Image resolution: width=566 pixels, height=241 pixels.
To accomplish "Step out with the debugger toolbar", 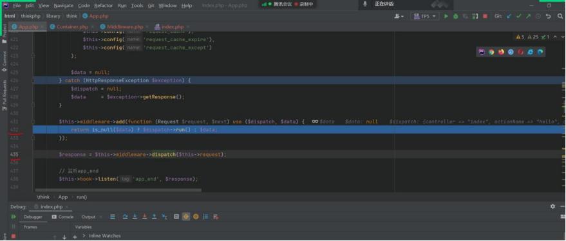I will coord(154,217).
